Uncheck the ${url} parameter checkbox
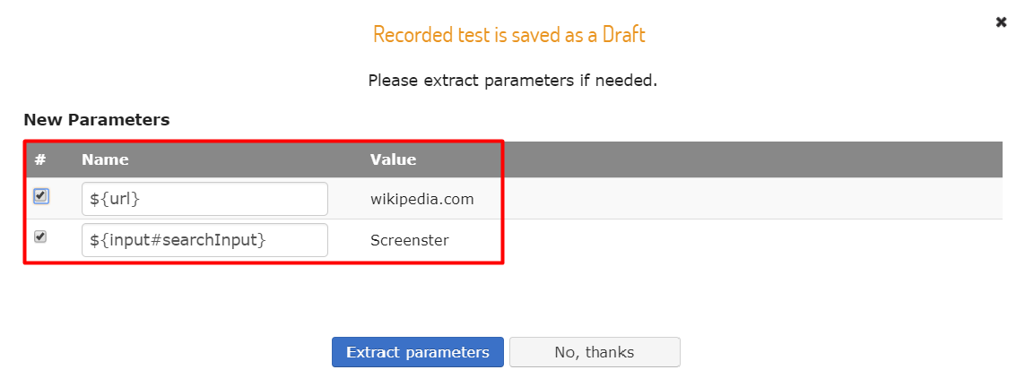 click(x=40, y=195)
